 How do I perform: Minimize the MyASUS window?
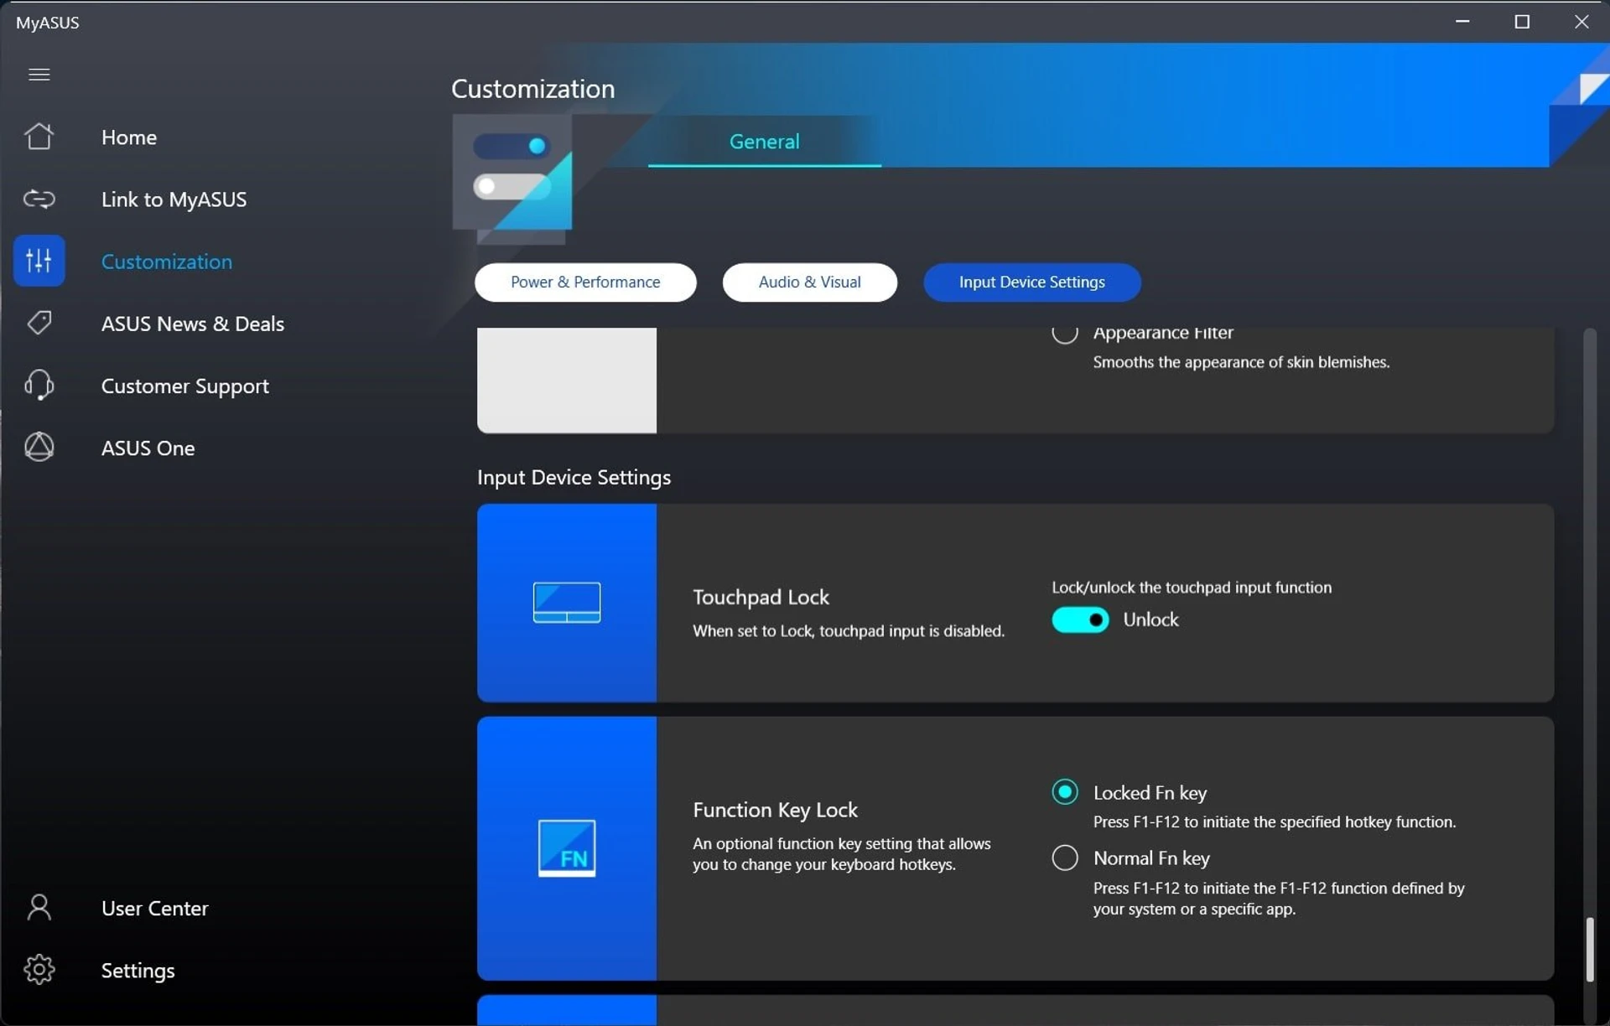coord(1462,21)
